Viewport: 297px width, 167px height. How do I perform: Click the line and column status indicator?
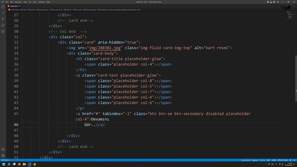click(x=245, y=160)
